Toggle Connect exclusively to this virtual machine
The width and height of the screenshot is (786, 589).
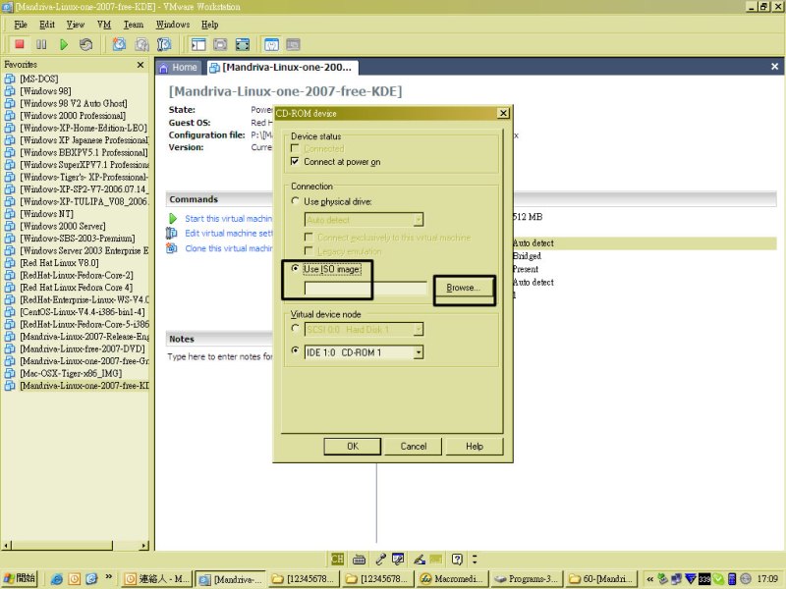pyautogui.click(x=309, y=237)
